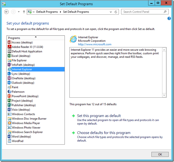Click the Search Control Panel field

coord(142,12)
